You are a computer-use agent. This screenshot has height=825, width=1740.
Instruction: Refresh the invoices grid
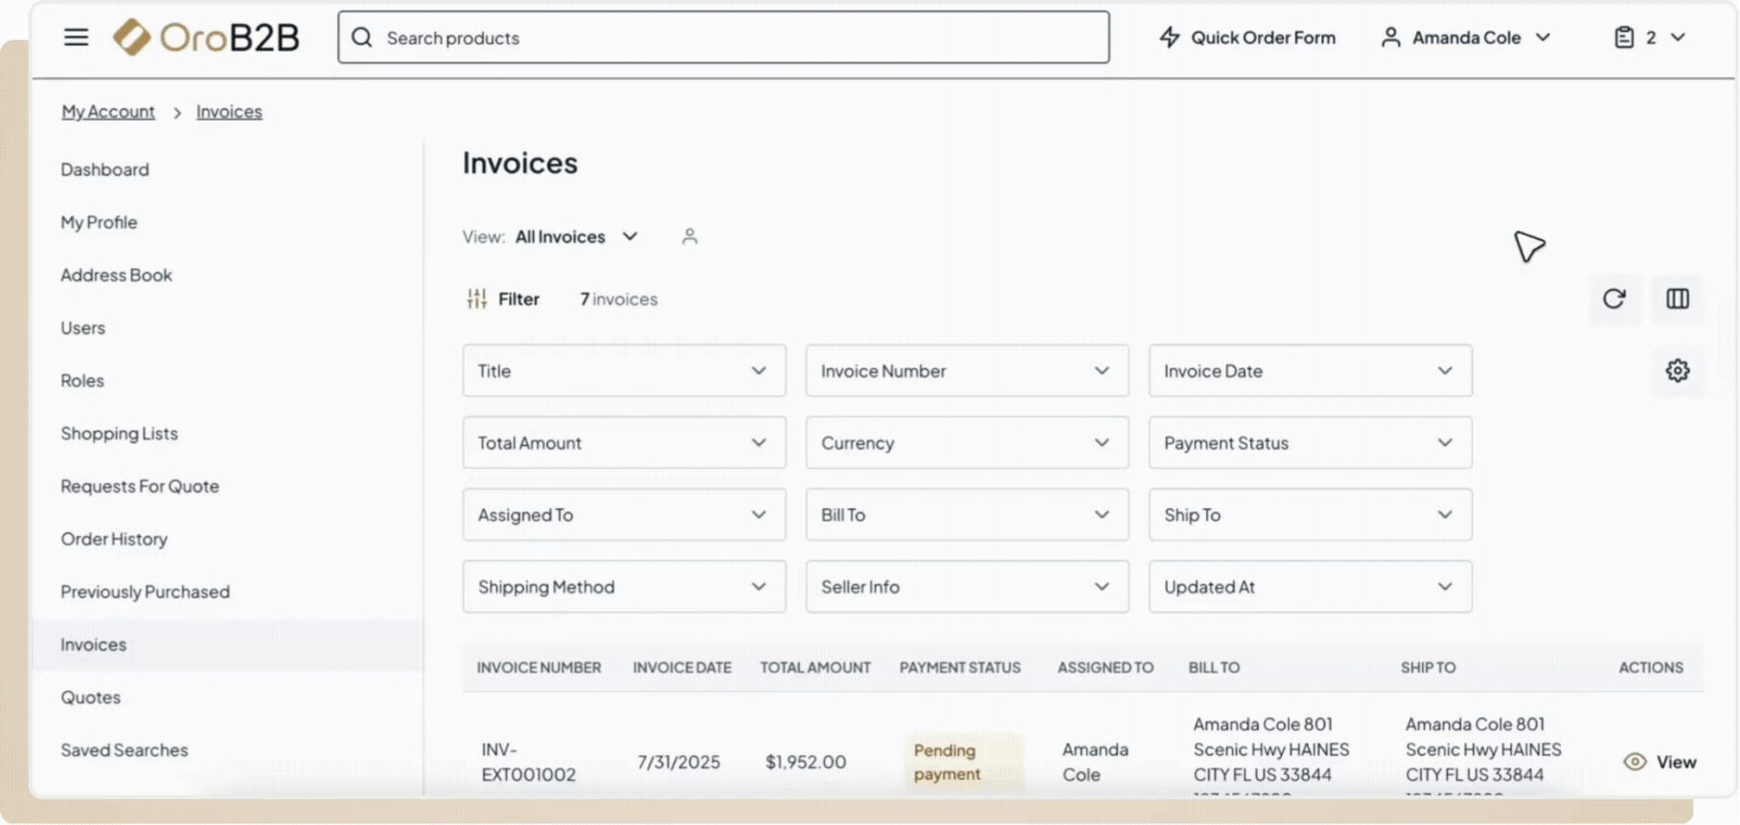pos(1614,299)
